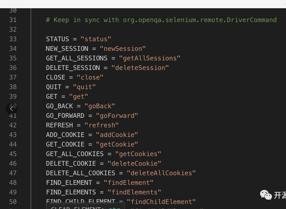Click the "findChildElement" string value
The image size is (286, 209).
tap(161, 202)
